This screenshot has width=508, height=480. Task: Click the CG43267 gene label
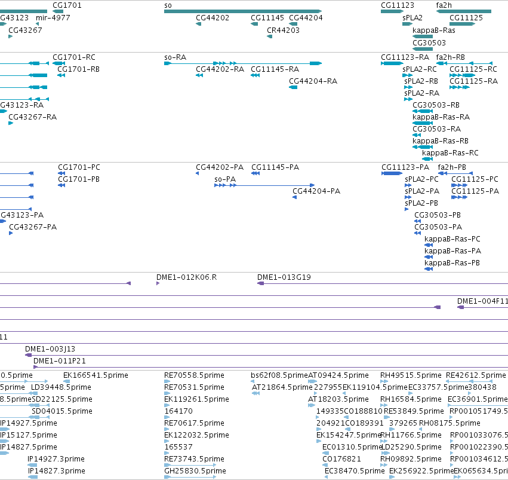25,30
